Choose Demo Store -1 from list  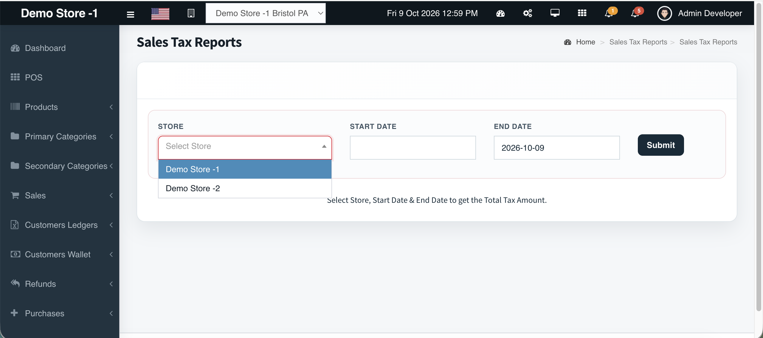pyautogui.click(x=245, y=169)
